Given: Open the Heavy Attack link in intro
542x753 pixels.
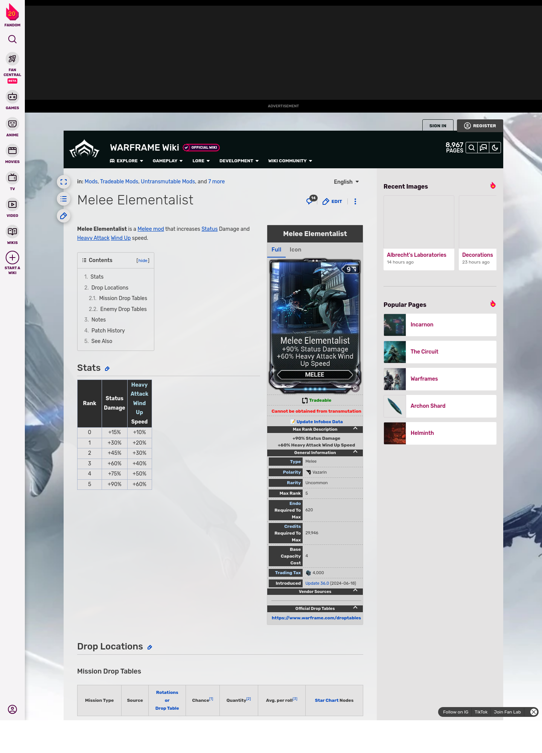Looking at the screenshot, I should (93, 238).
